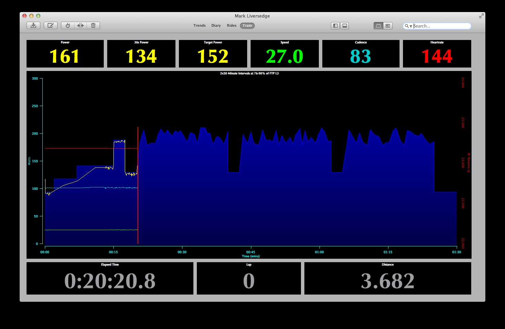Click the 200 watts axis tick label
Screen dimensions: 505x329
point(35,134)
